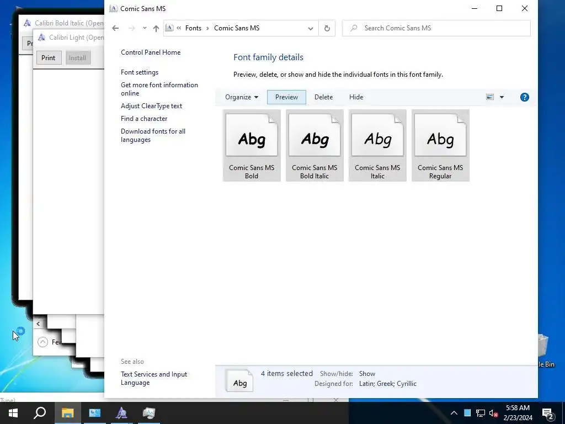565x424 pixels.
Task: Click the Hide toolbar button
Action: click(x=356, y=97)
